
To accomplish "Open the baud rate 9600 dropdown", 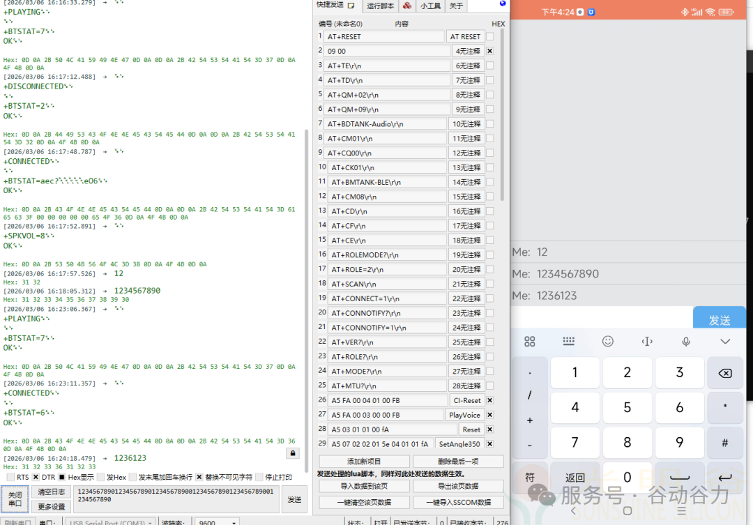I will click(218, 522).
